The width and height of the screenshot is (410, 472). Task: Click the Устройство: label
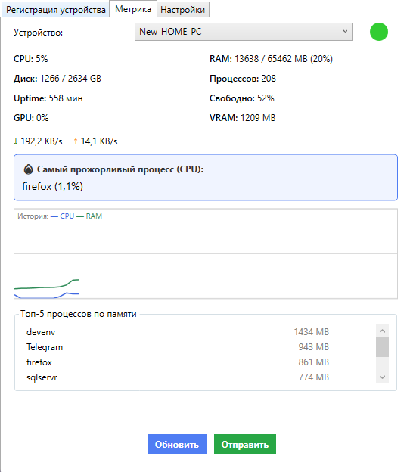coord(38,33)
